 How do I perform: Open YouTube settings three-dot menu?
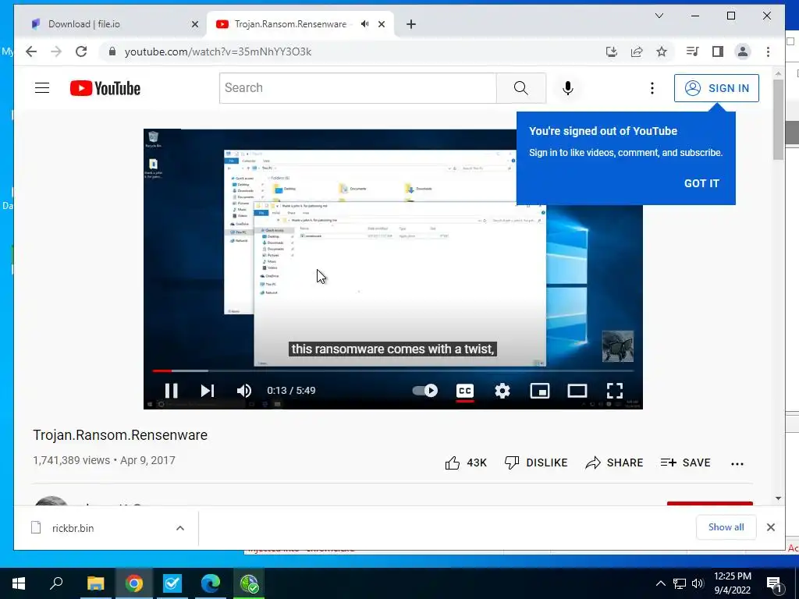pyautogui.click(x=652, y=88)
